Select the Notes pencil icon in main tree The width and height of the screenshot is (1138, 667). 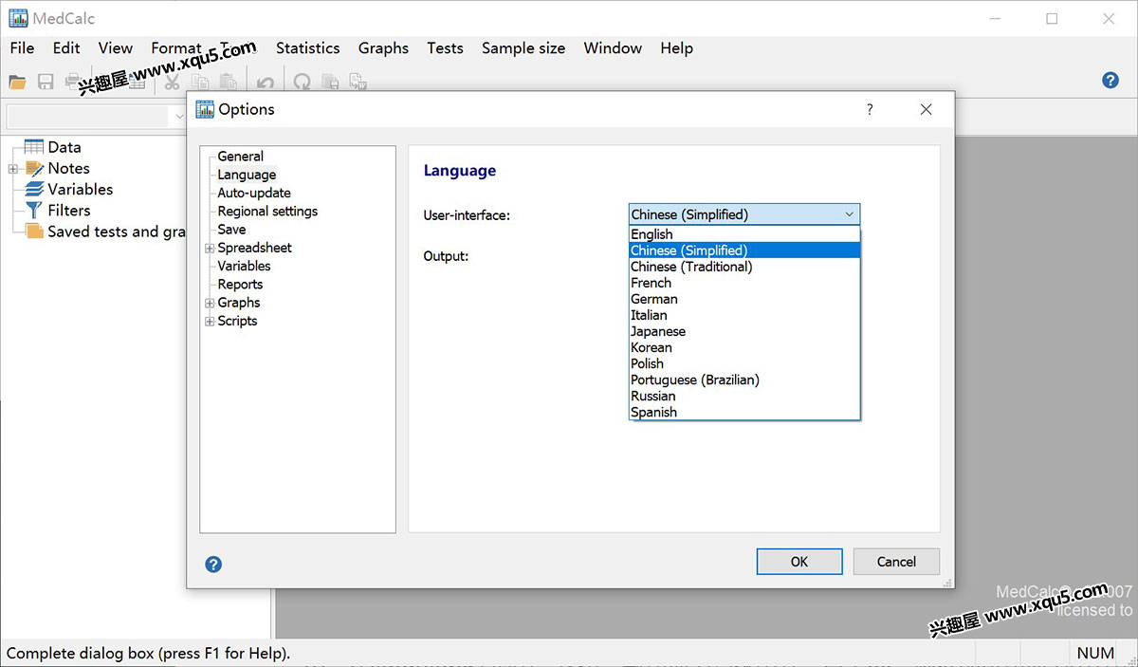(34, 168)
